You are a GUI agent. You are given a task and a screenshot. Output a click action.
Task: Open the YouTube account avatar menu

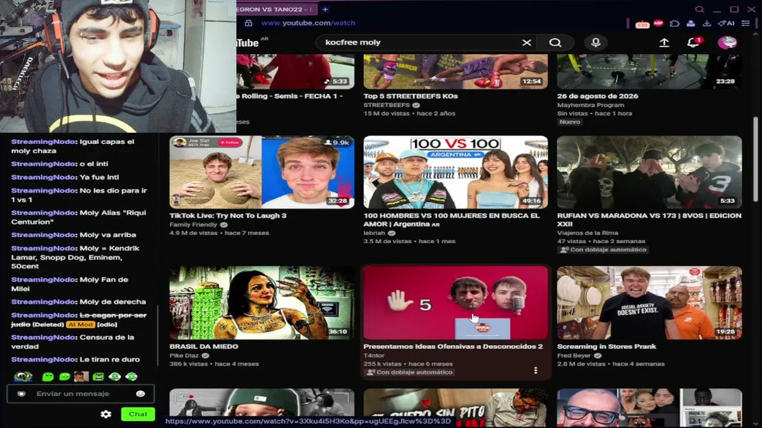[727, 42]
